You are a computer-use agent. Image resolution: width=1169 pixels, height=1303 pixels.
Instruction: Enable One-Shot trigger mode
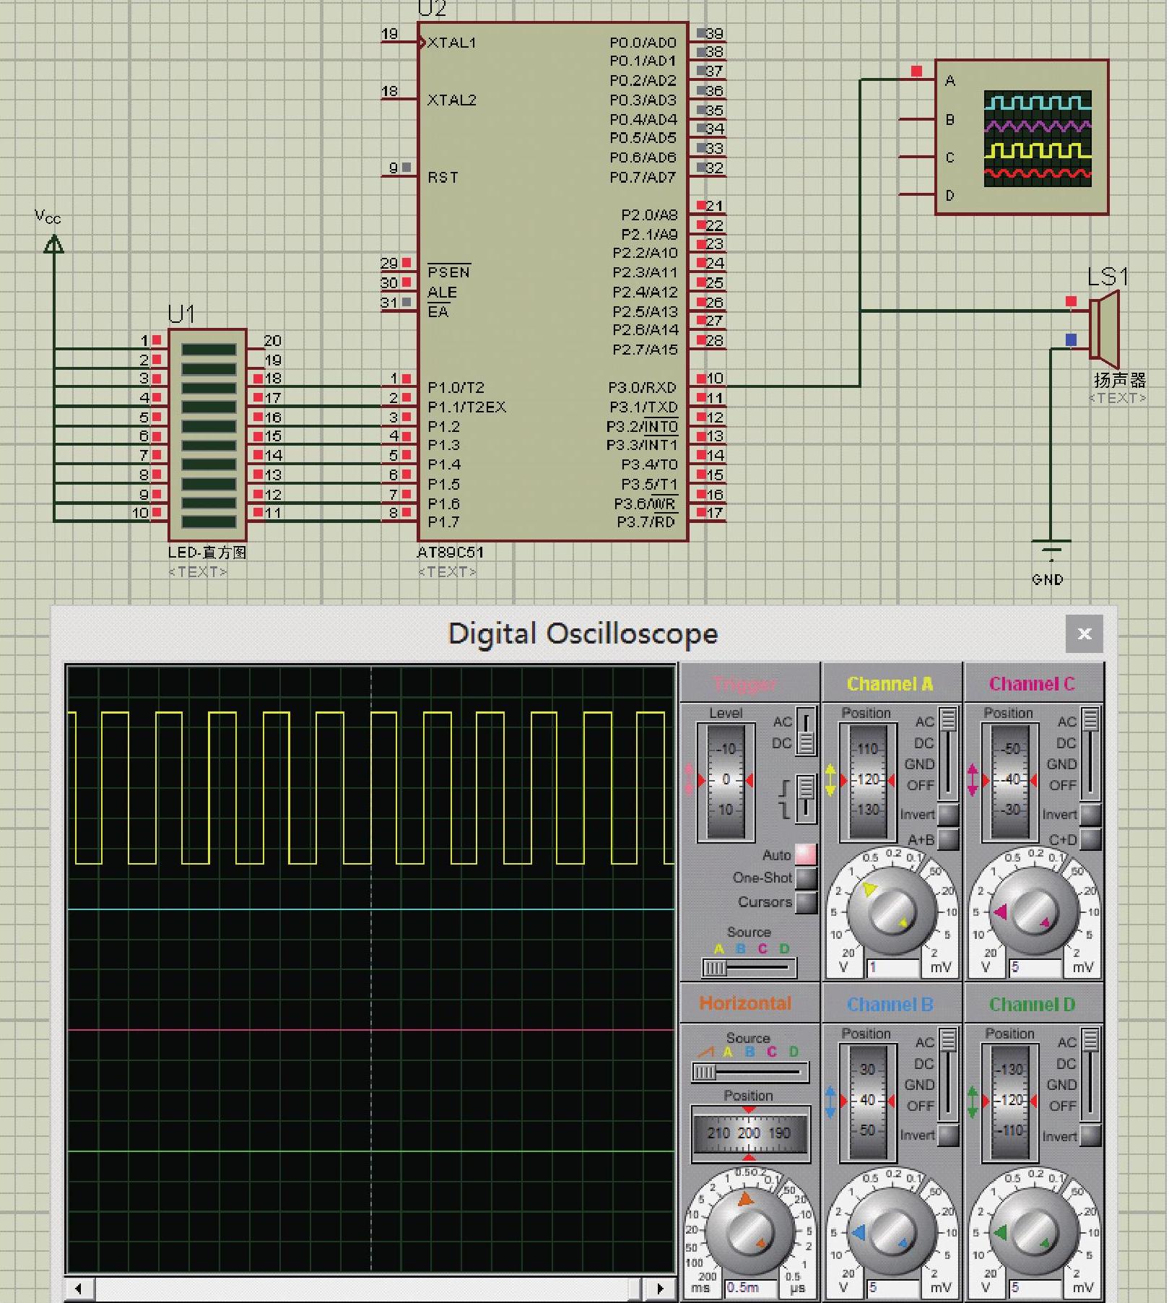click(x=805, y=878)
